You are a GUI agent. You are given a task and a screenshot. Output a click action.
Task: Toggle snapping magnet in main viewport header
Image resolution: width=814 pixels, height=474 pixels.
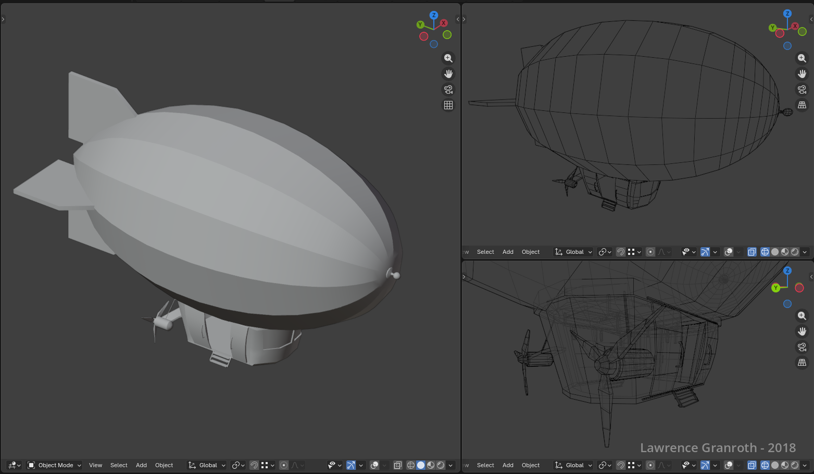tap(254, 465)
